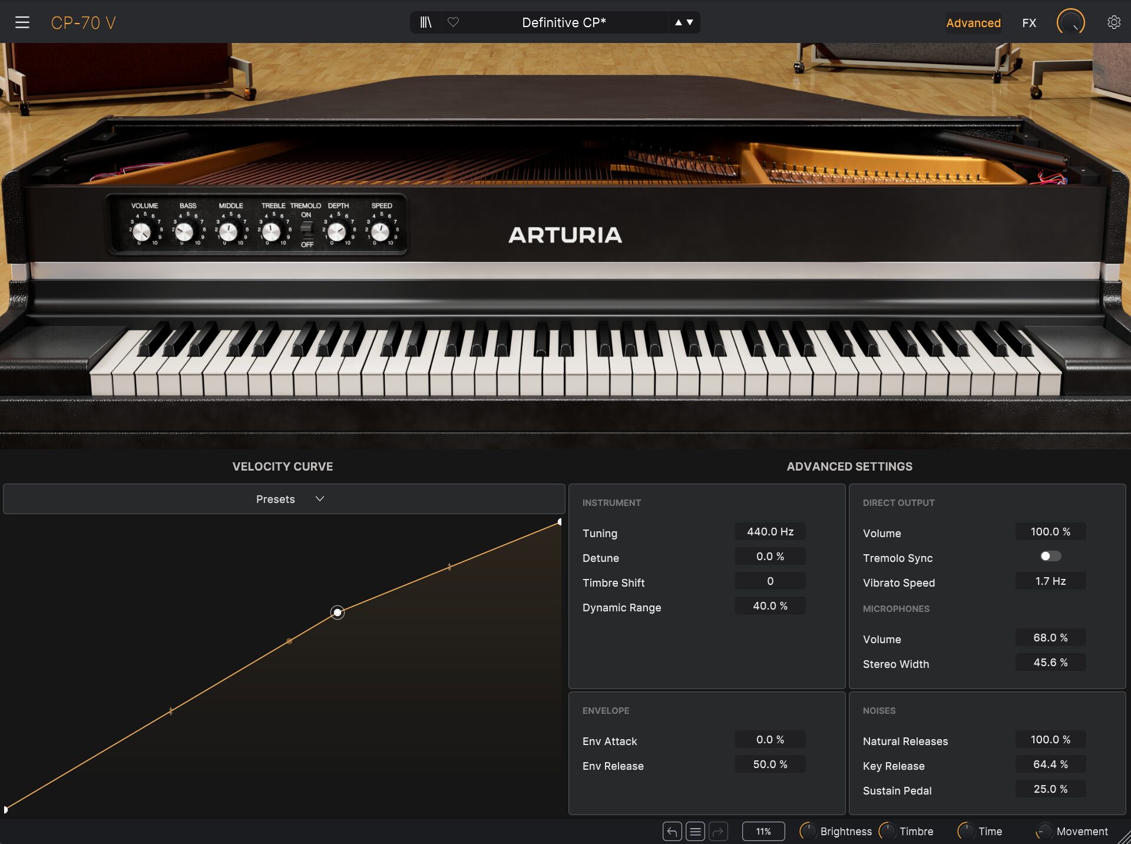Click the Sustain Pedal 25.0 % field
Image resolution: width=1131 pixels, height=844 pixels.
click(1050, 789)
